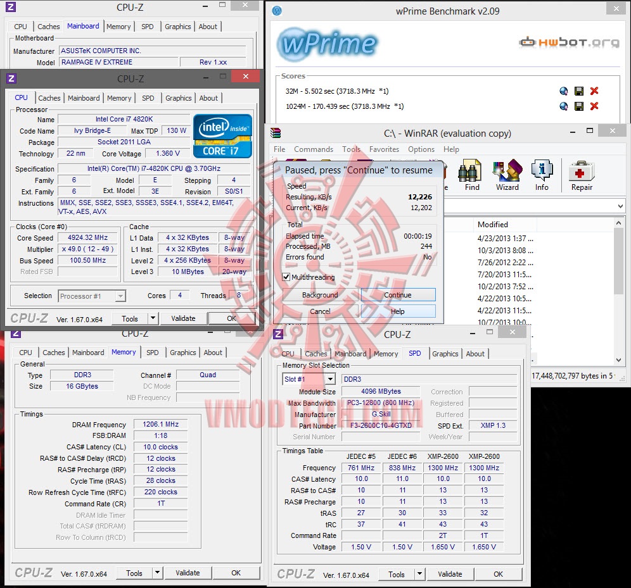Click the Background button in benchmark dialog
This screenshot has height=588, width=631.
tap(320, 294)
